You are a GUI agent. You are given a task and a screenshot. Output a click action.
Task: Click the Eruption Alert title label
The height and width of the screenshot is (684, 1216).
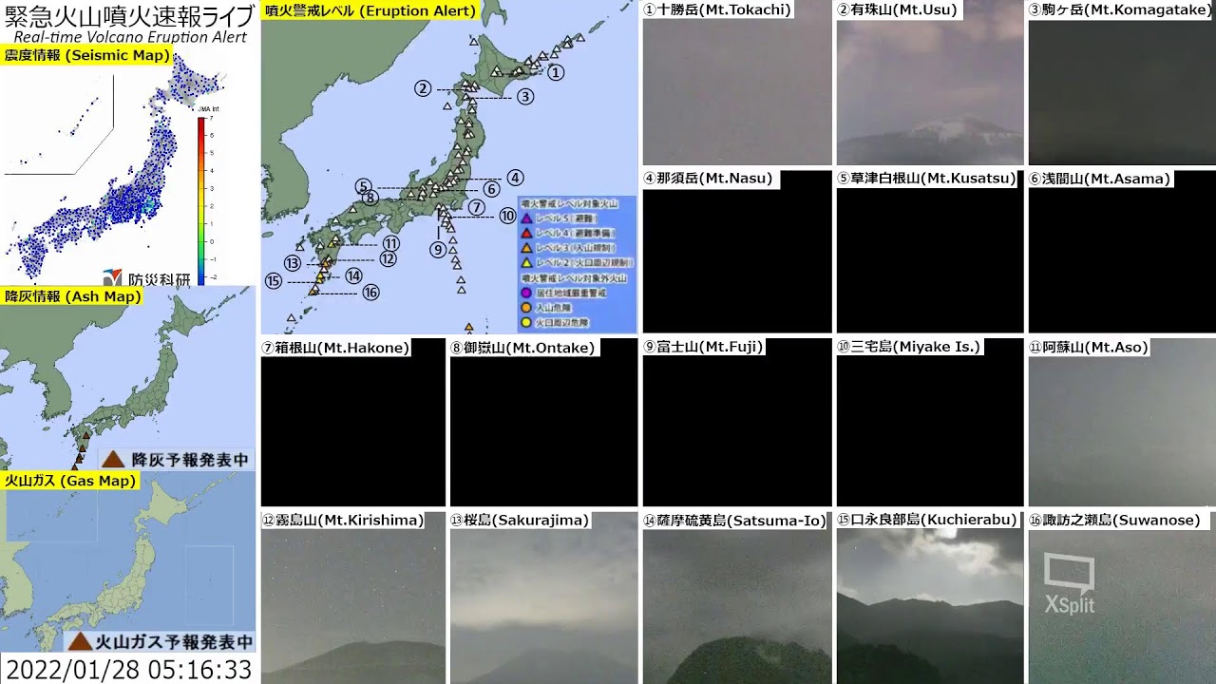(370, 11)
